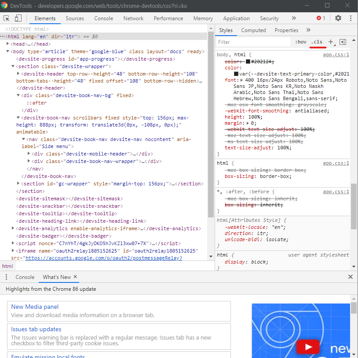Viewport: 358px width, 358px height.
Task: Collapse the section devsite-wrapper node
Action: click(13, 66)
